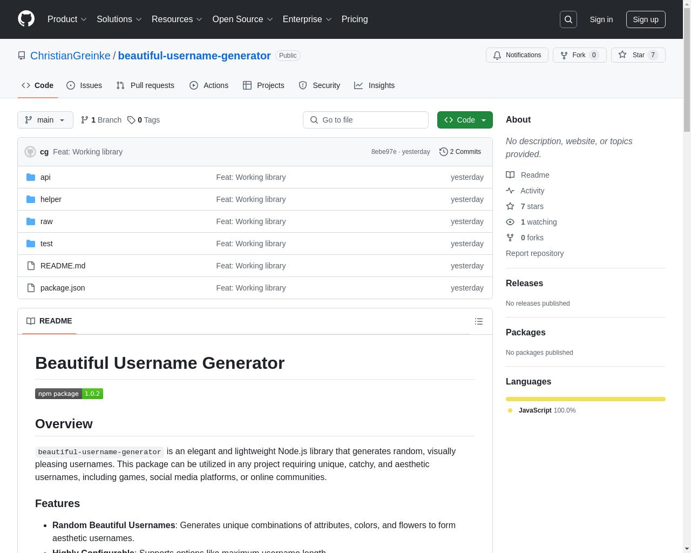Image resolution: width=691 pixels, height=553 pixels.
Task: Click the eye icon beside 1 watching
Action: tap(510, 222)
